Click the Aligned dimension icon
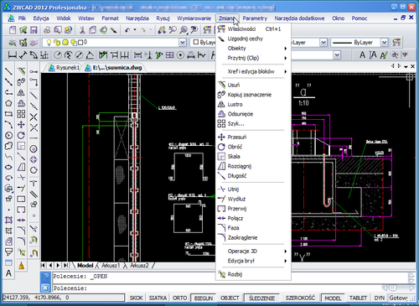The width and height of the screenshot is (419, 306). 23,55
